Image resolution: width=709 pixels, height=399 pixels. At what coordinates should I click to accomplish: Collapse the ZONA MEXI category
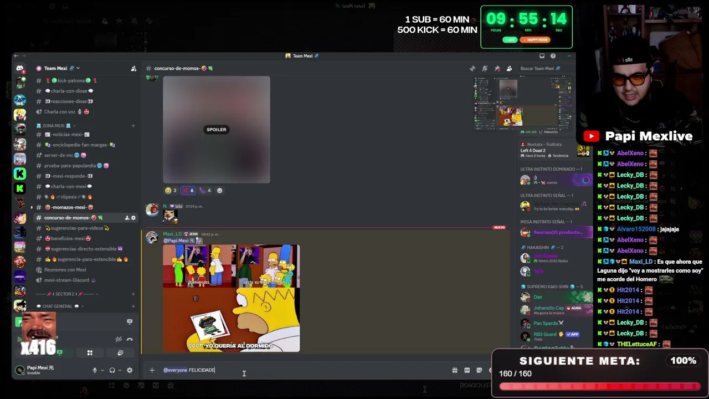[x=57, y=126]
